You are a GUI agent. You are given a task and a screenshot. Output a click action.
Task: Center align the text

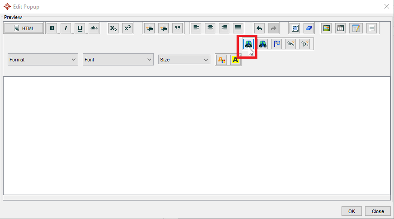[x=210, y=28]
